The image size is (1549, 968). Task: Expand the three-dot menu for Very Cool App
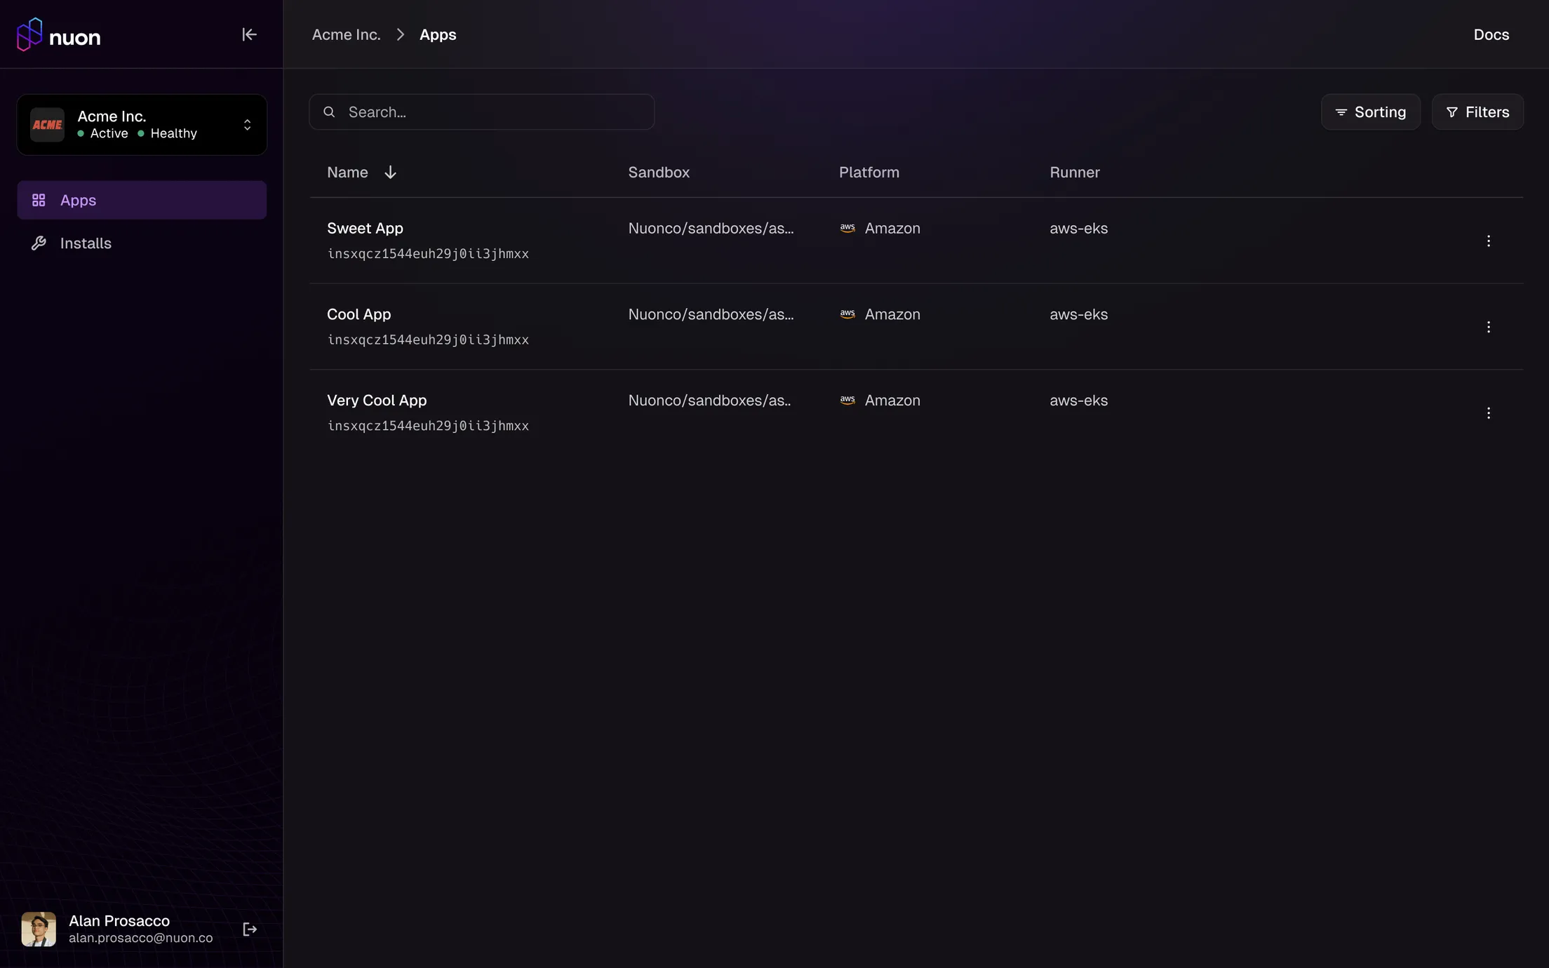1489,412
